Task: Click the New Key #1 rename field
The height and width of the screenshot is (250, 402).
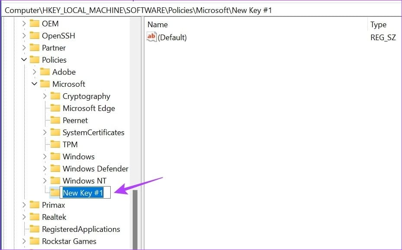Action: click(x=85, y=193)
